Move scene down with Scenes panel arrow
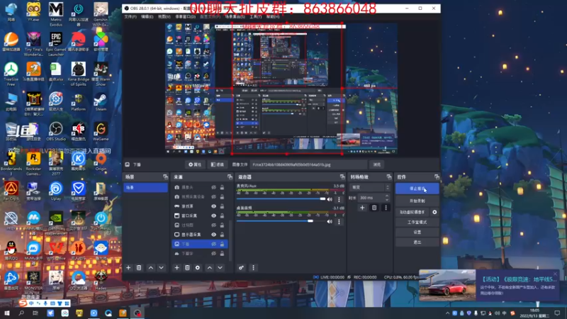Viewport: 567px width, 319px height. click(x=162, y=268)
